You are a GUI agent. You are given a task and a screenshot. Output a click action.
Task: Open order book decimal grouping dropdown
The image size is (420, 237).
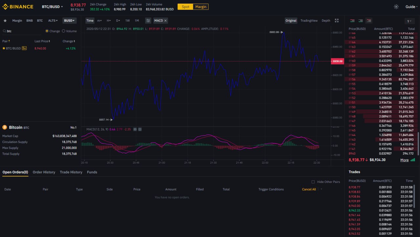(x=409, y=21)
